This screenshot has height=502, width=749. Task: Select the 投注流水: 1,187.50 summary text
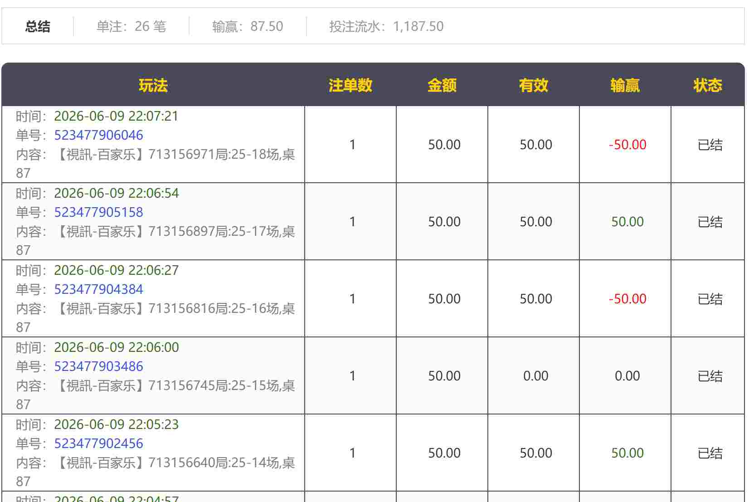pyautogui.click(x=386, y=26)
